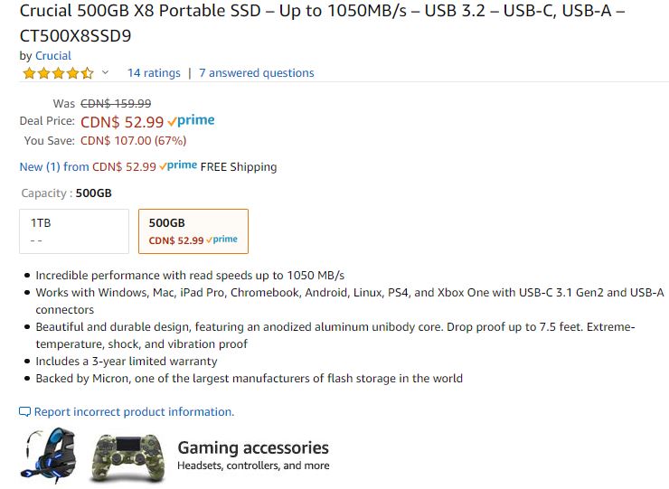Click the camo game controller image
This screenshot has width=669, height=489.
pyautogui.click(x=129, y=457)
